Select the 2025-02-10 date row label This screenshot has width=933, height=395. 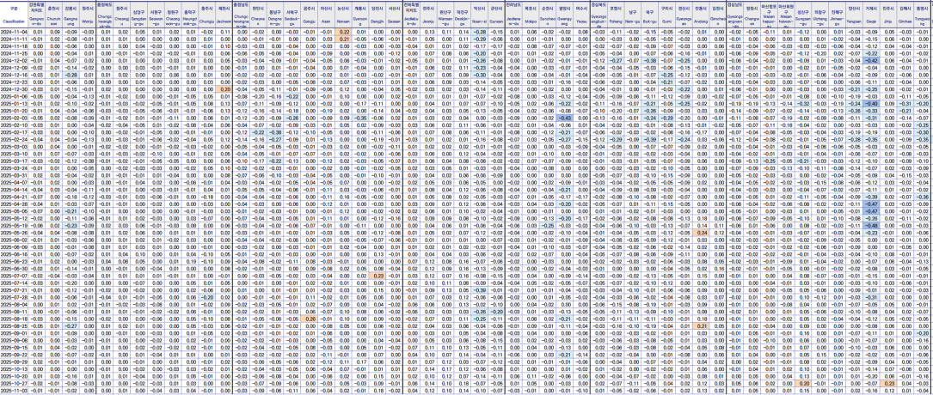click(15, 125)
